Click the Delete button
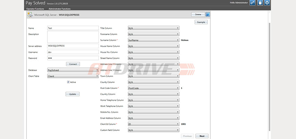Viewport: 296px width, 139px height. click(x=198, y=15)
